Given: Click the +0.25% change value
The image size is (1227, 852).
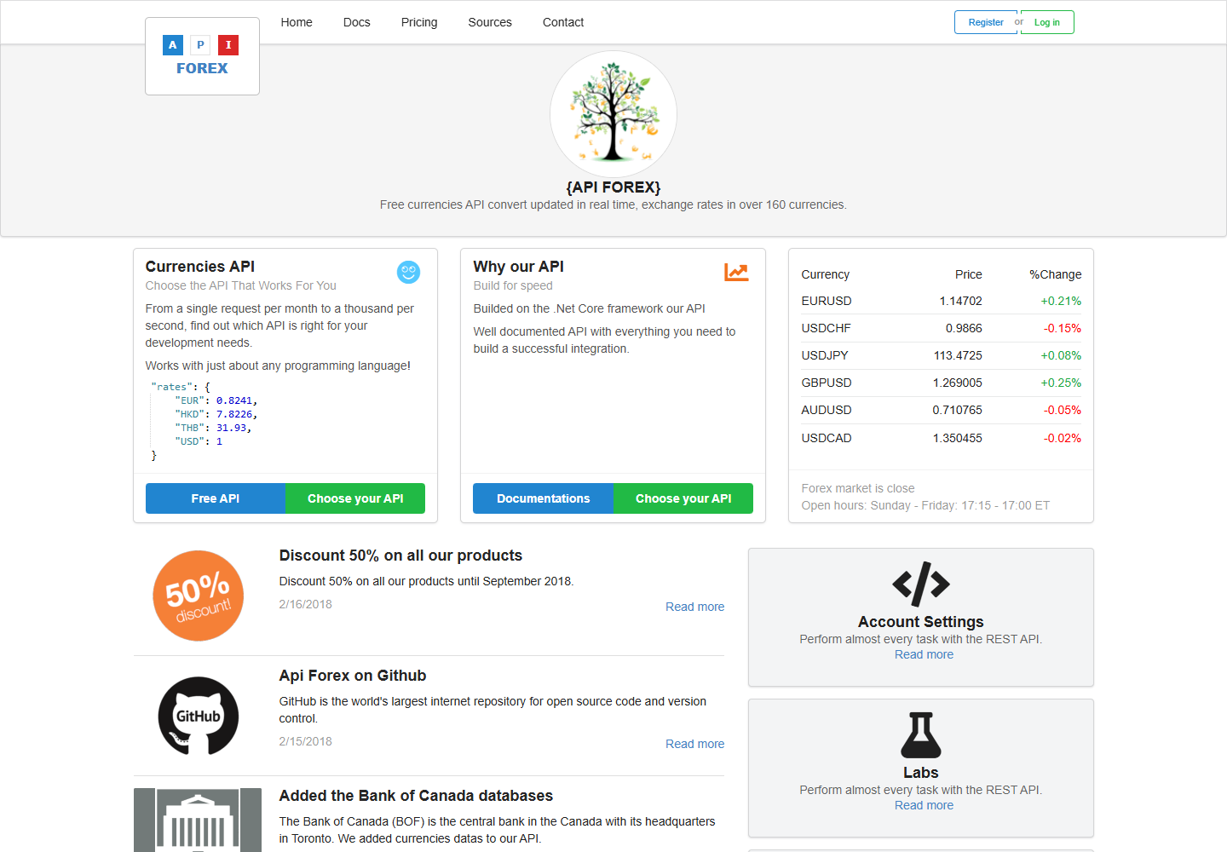Looking at the screenshot, I should point(1061,383).
